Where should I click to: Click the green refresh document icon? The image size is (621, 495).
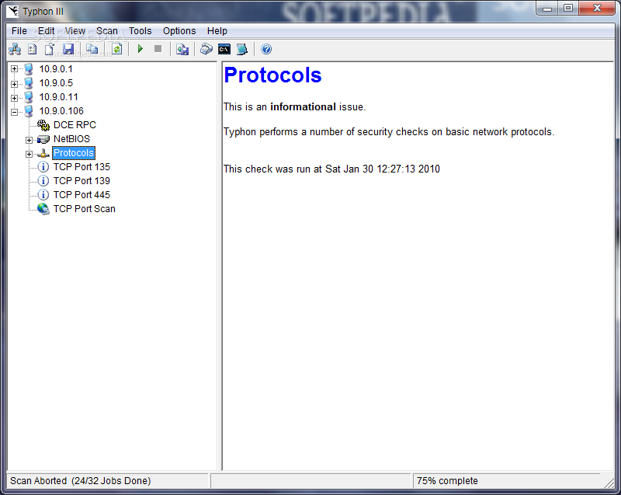tap(116, 49)
